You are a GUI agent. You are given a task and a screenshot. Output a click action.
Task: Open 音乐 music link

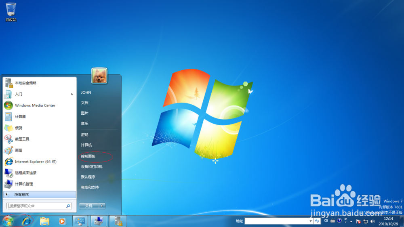coord(84,124)
